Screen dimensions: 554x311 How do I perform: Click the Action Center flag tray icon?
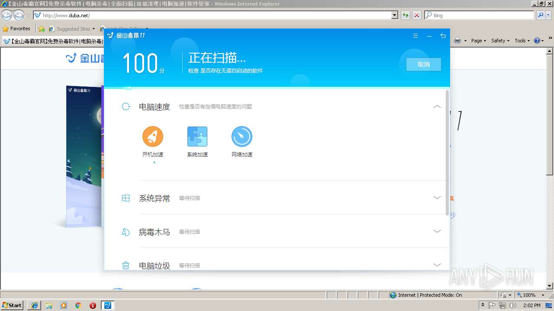(493, 305)
